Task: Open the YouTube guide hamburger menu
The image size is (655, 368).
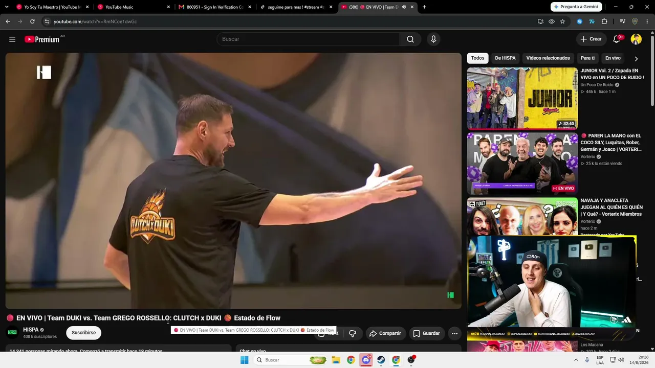Action: [x=12, y=39]
